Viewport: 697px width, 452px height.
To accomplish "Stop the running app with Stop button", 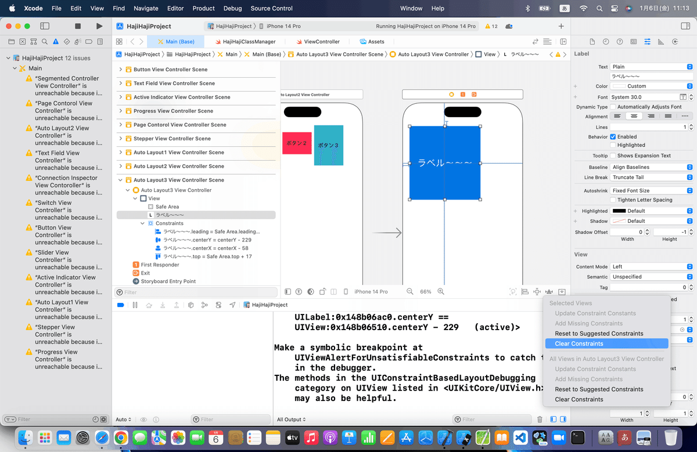I will coord(78,26).
